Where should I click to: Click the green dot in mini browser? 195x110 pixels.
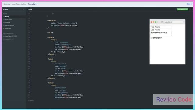click(x=156, y=22)
